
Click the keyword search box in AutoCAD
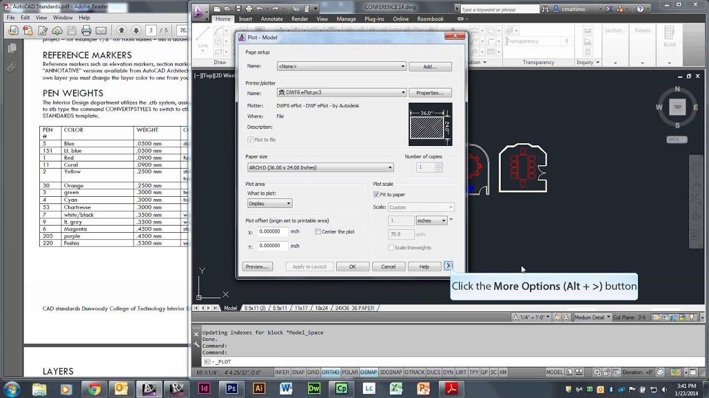(x=499, y=9)
